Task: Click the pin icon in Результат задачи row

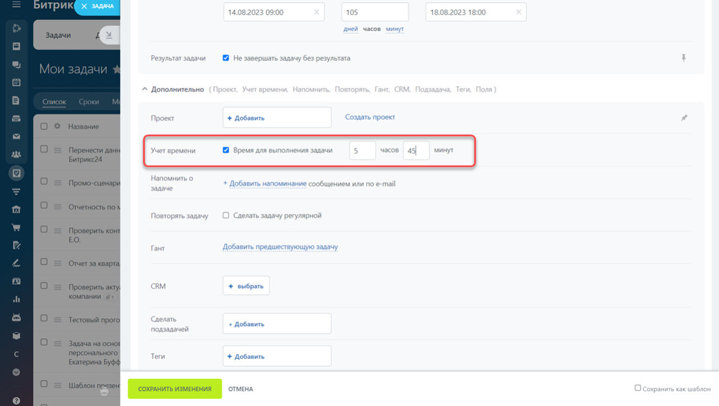Action: coord(684,58)
